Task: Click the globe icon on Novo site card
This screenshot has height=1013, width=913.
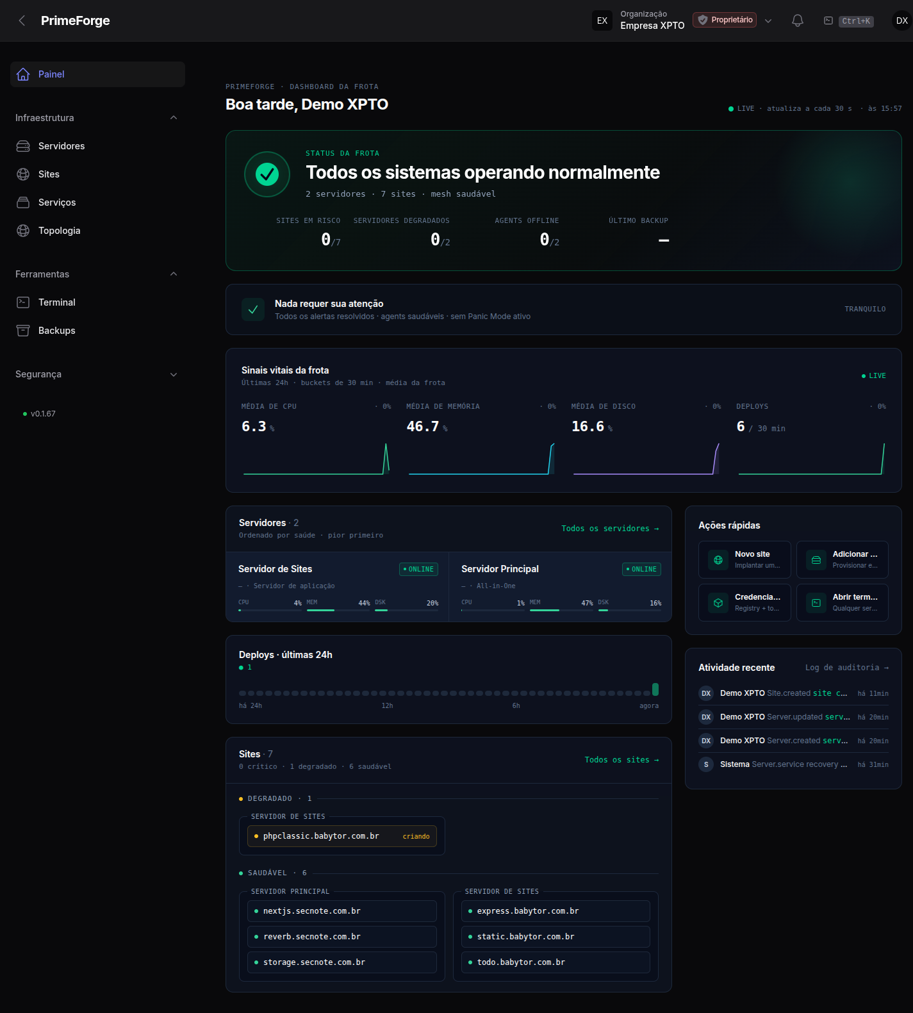Action: click(x=718, y=560)
